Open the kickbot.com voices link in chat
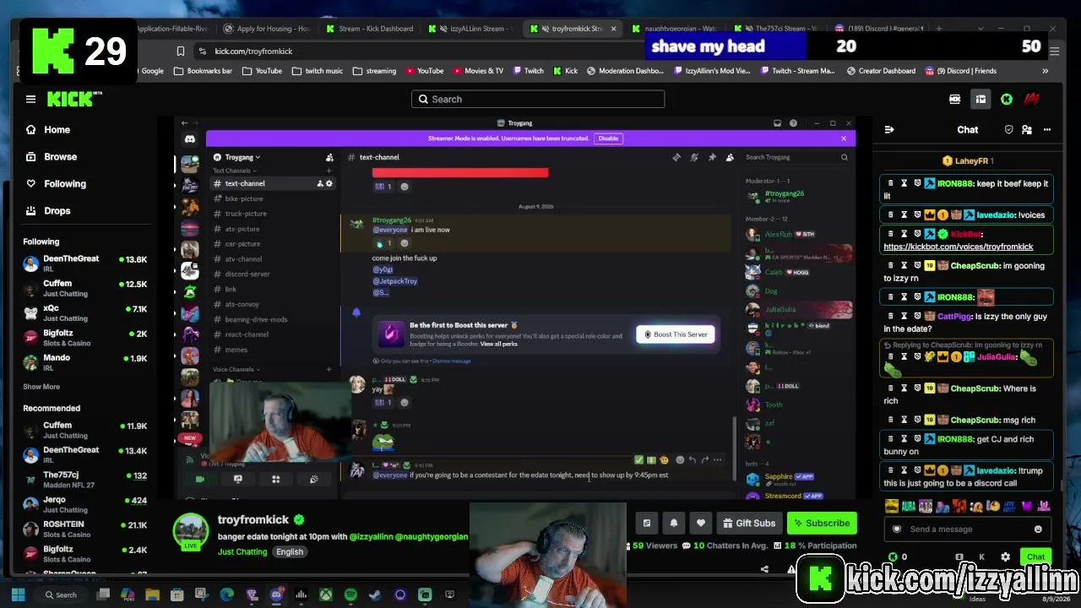Viewport: 1081px width, 608px height. pyautogui.click(x=958, y=247)
